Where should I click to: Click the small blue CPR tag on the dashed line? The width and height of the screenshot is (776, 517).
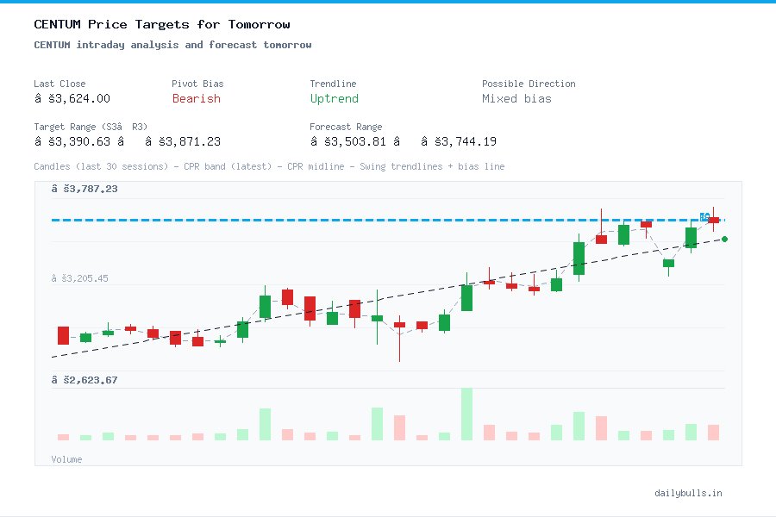tap(704, 216)
